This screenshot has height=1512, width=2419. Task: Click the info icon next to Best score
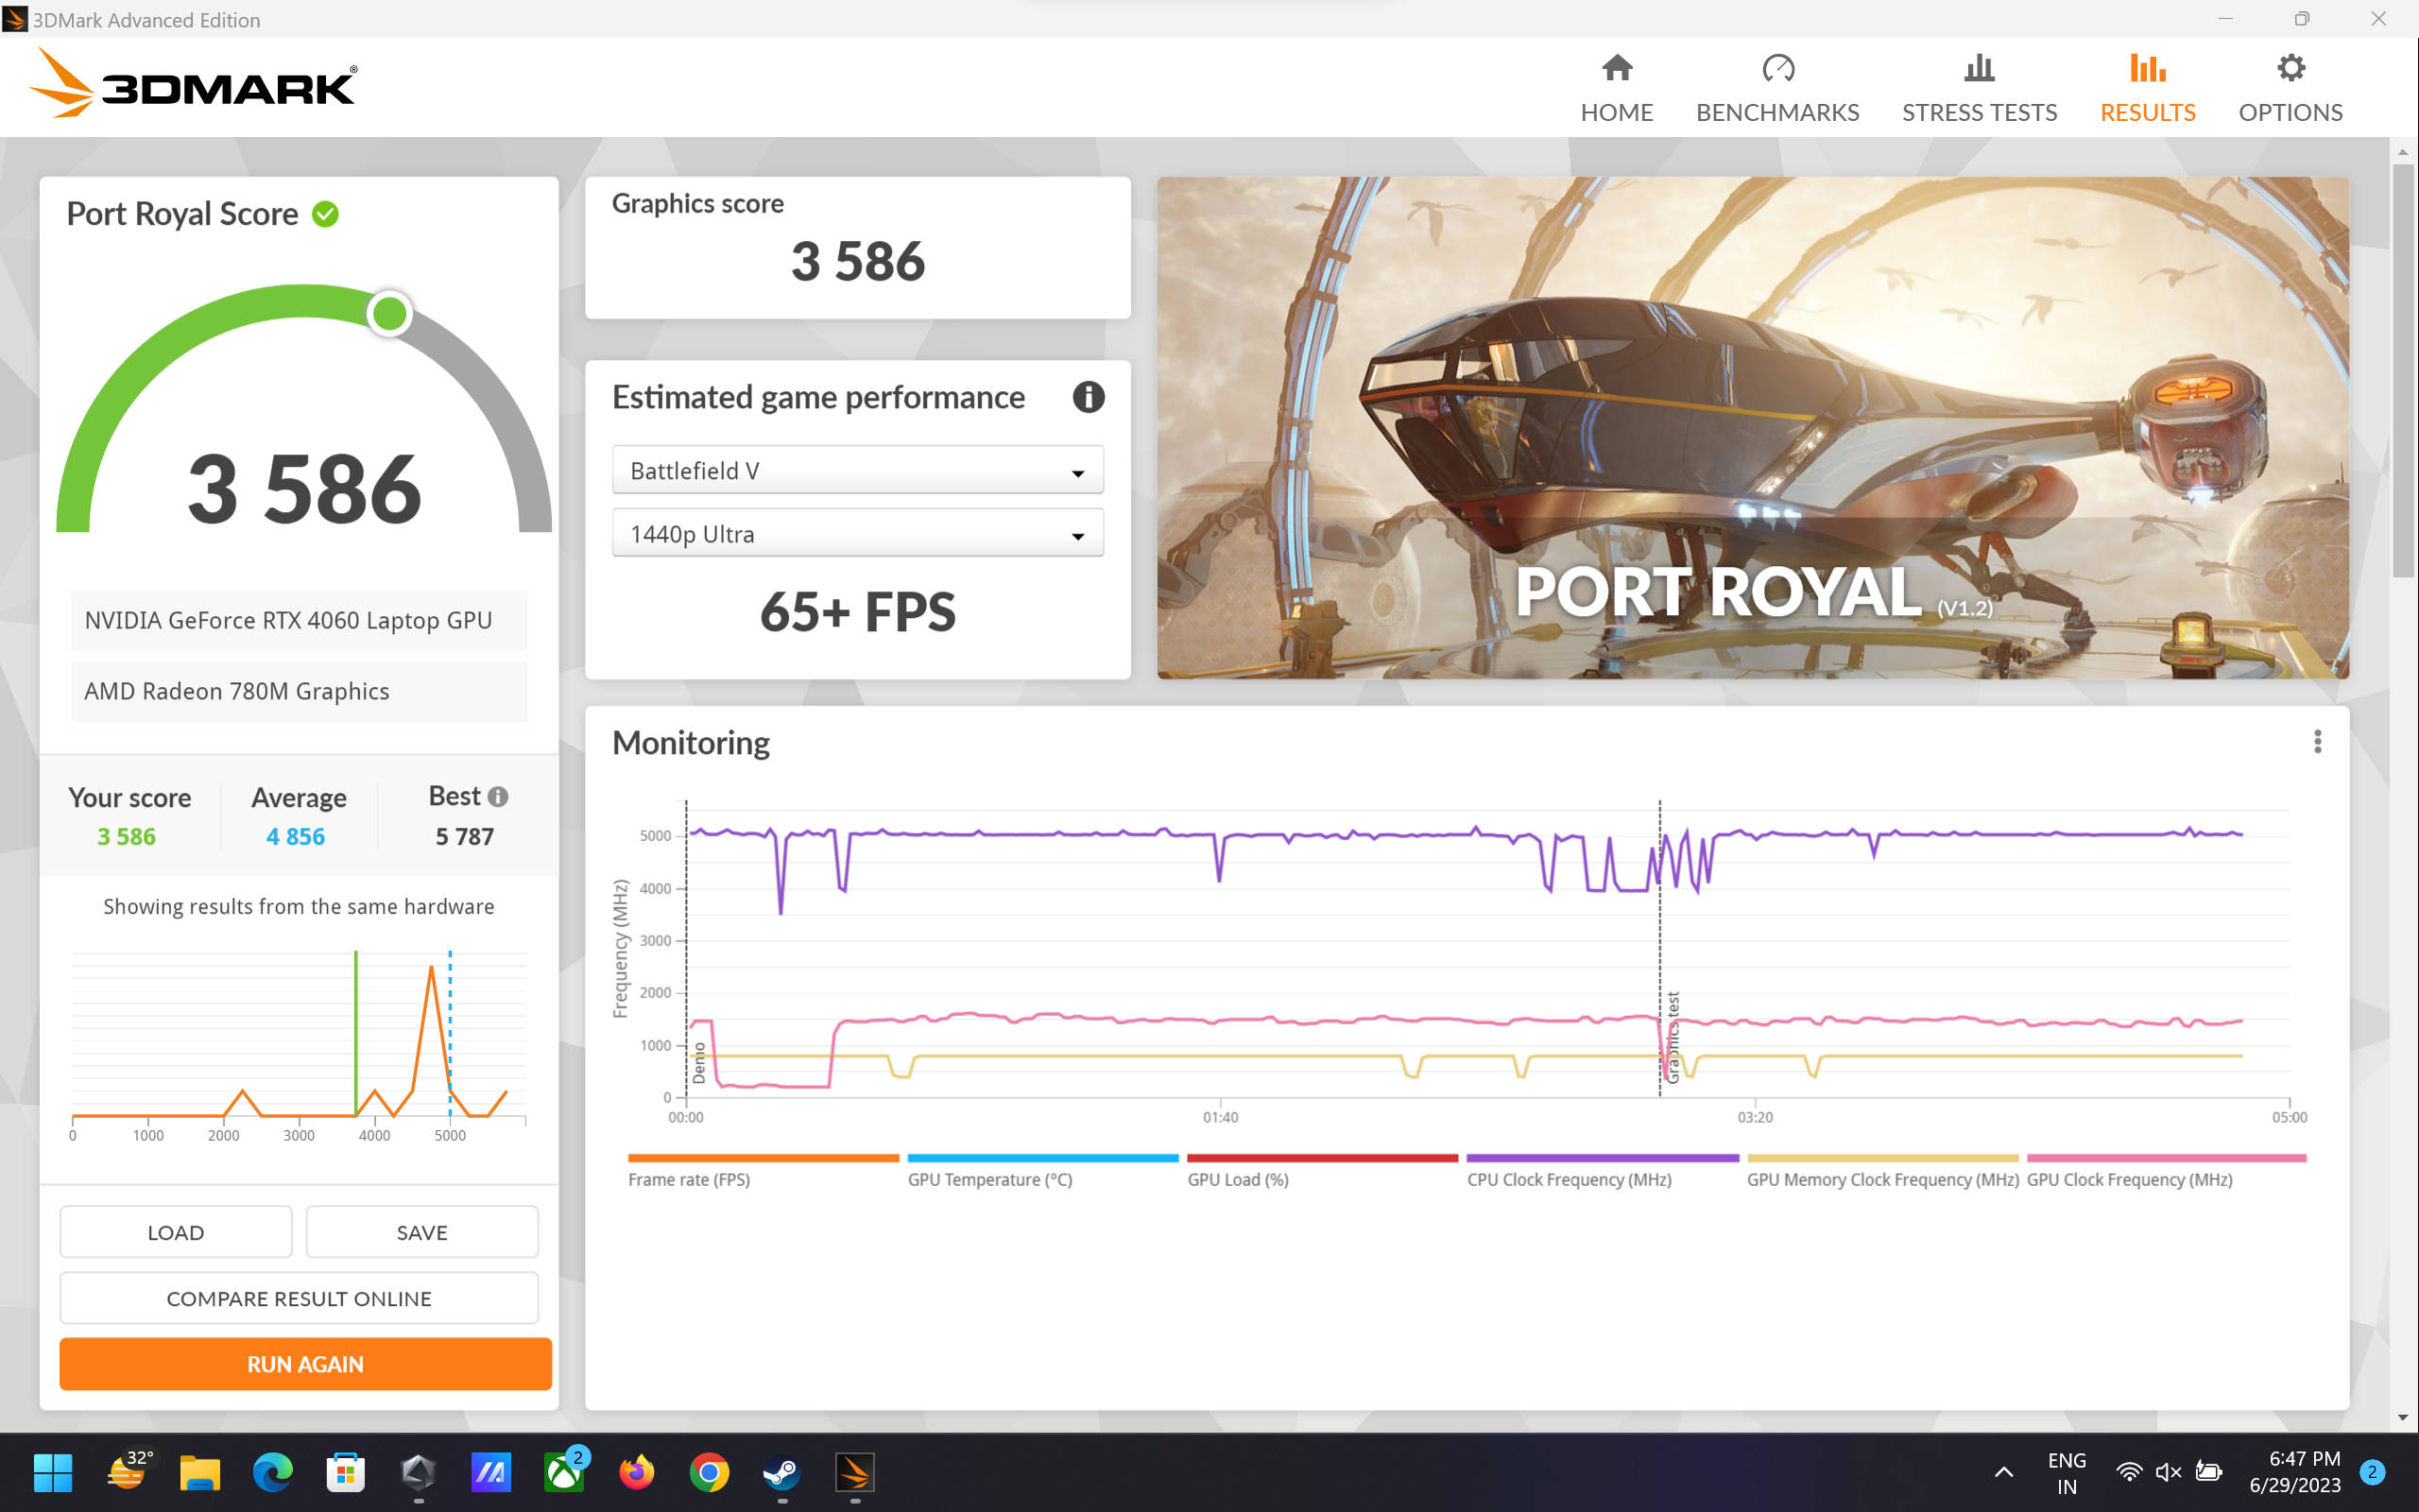point(498,796)
